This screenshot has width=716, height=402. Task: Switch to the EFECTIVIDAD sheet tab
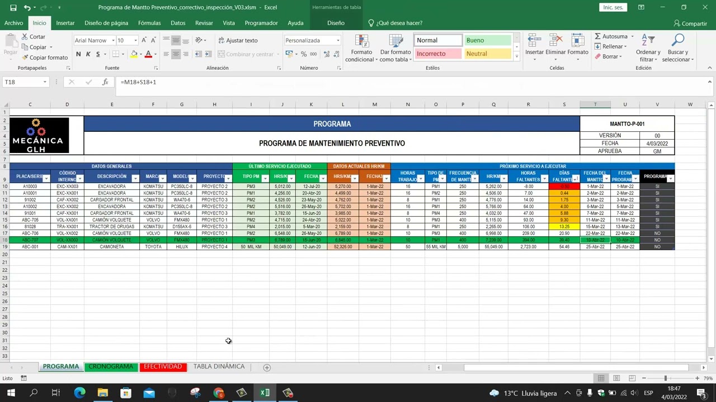pos(163,367)
